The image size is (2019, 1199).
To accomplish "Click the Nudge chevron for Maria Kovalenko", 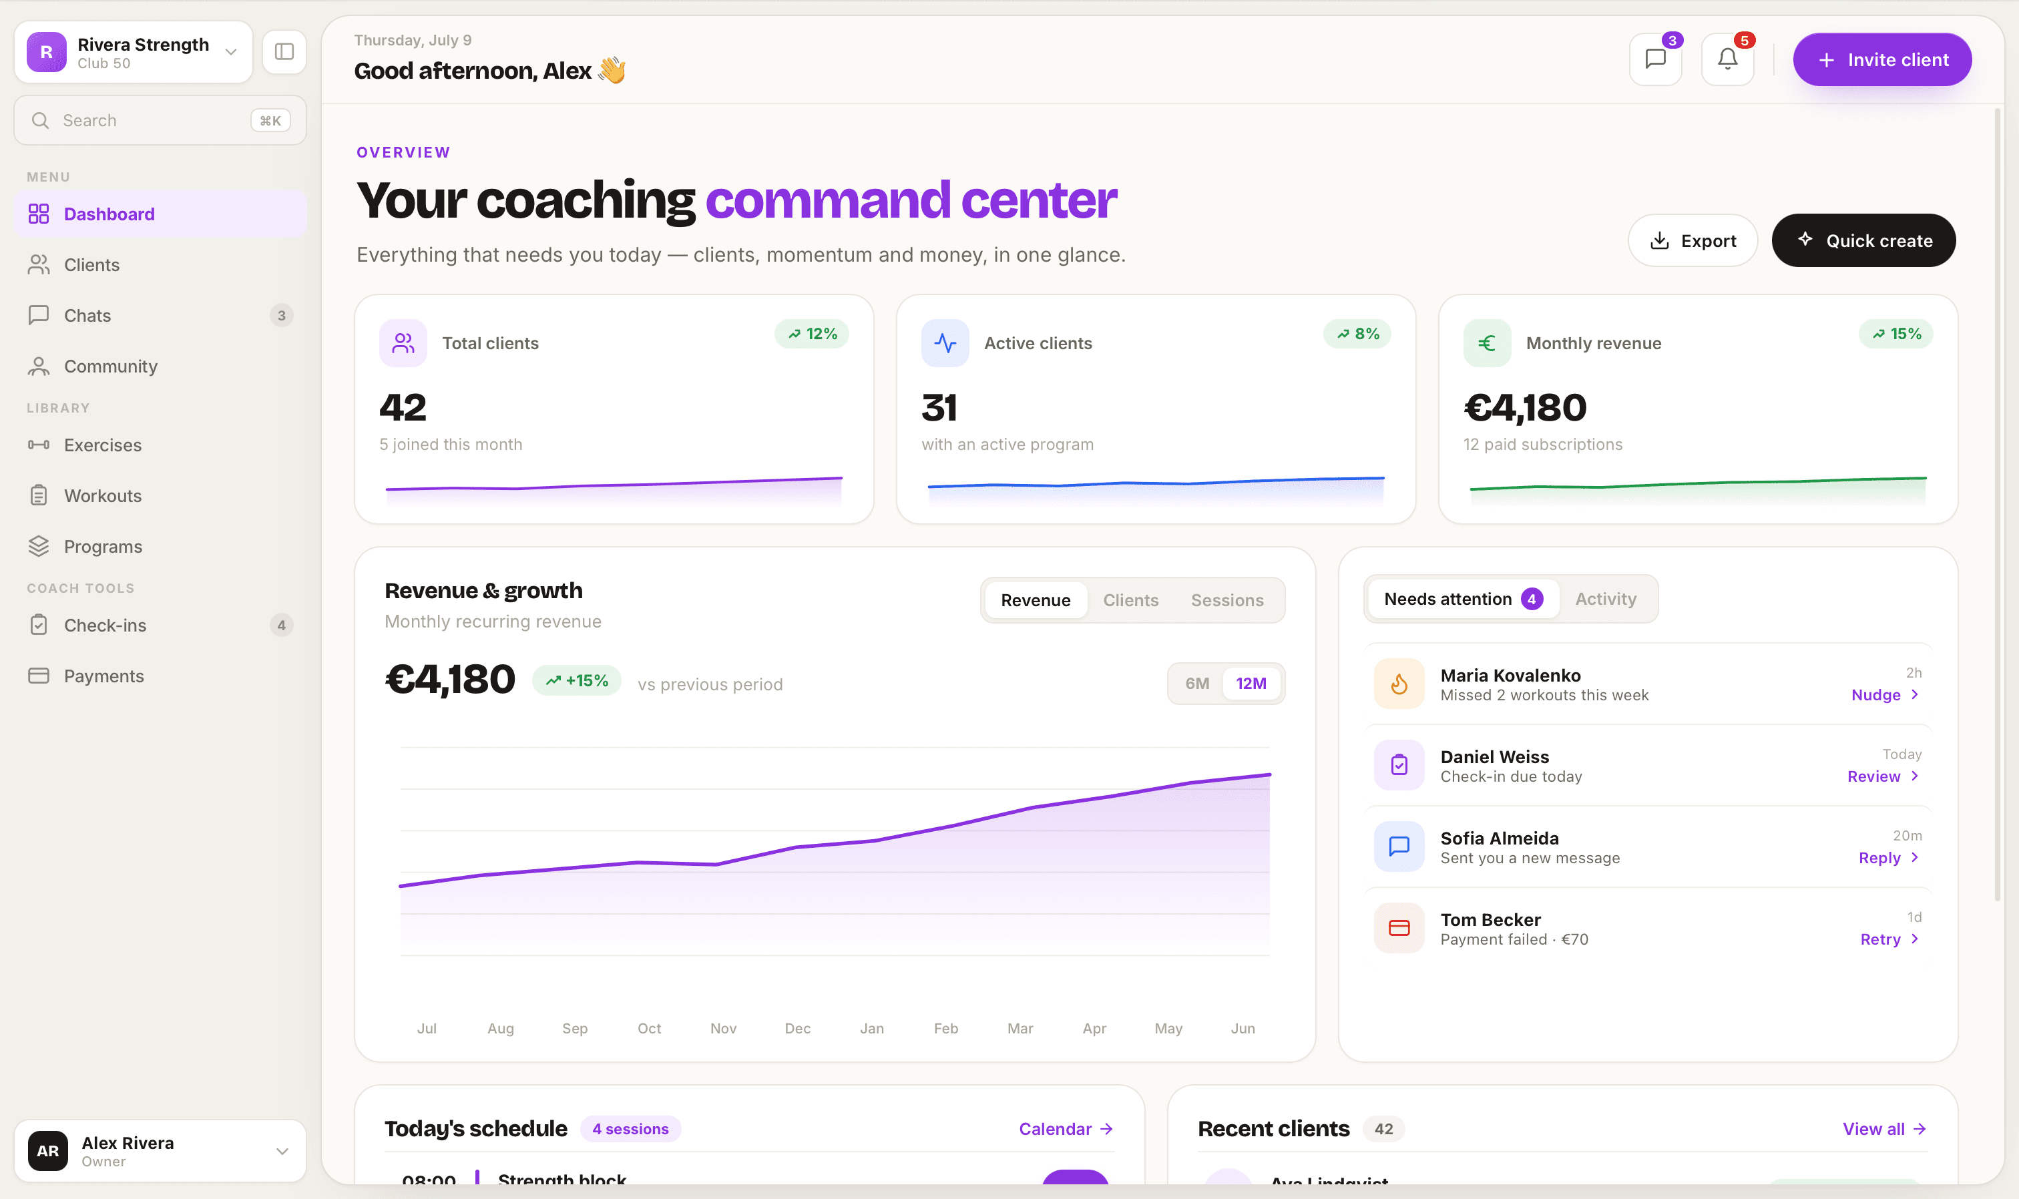I will point(1914,695).
